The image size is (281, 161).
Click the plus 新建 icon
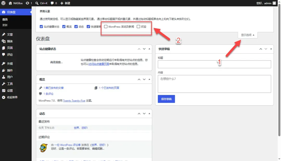[62, 3]
